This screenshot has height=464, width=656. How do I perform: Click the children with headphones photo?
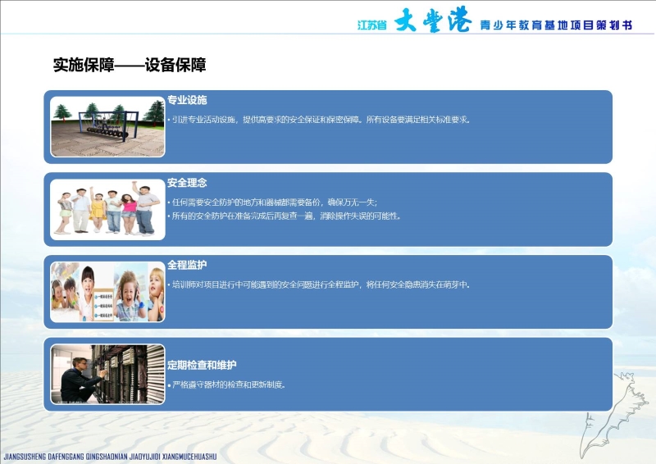[107, 292]
